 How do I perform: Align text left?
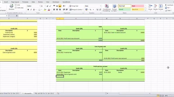[54, 10]
